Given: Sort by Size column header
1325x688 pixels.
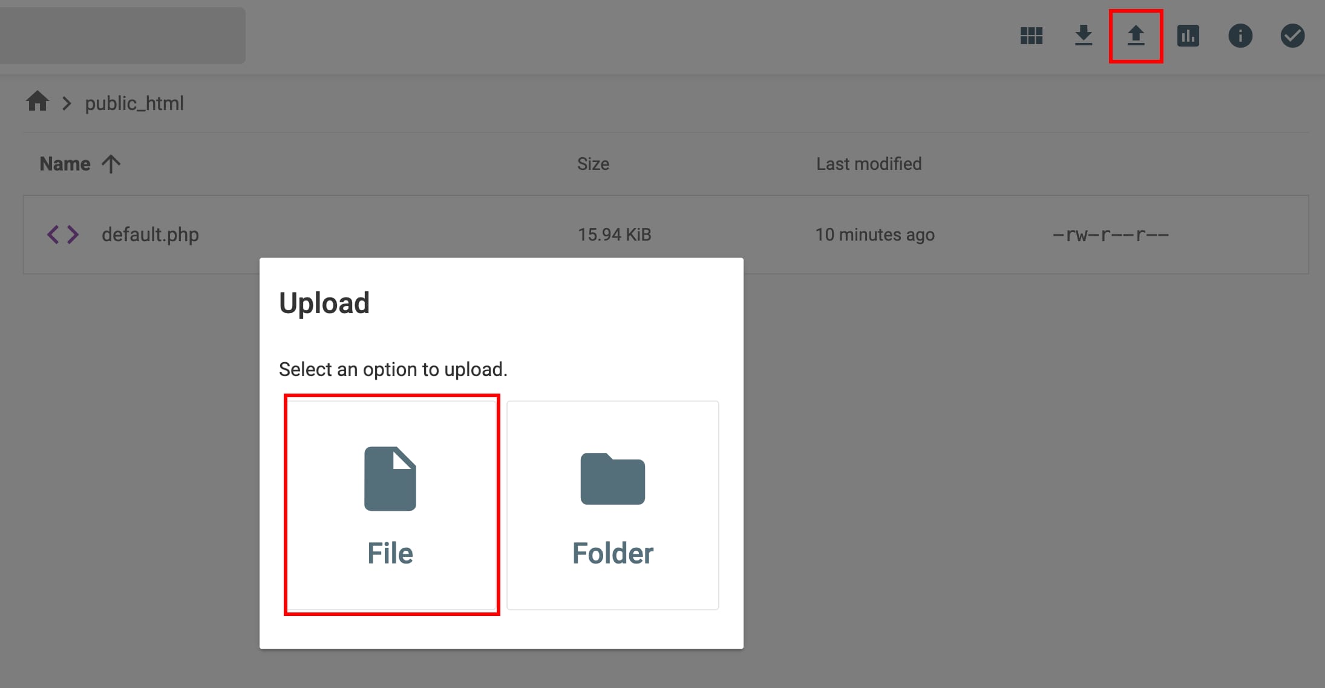Looking at the screenshot, I should tap(593, 164).
